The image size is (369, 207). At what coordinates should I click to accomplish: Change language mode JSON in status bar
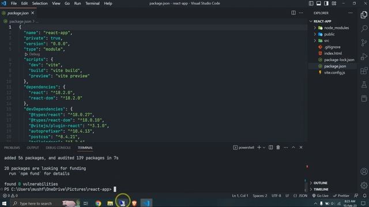300,195
